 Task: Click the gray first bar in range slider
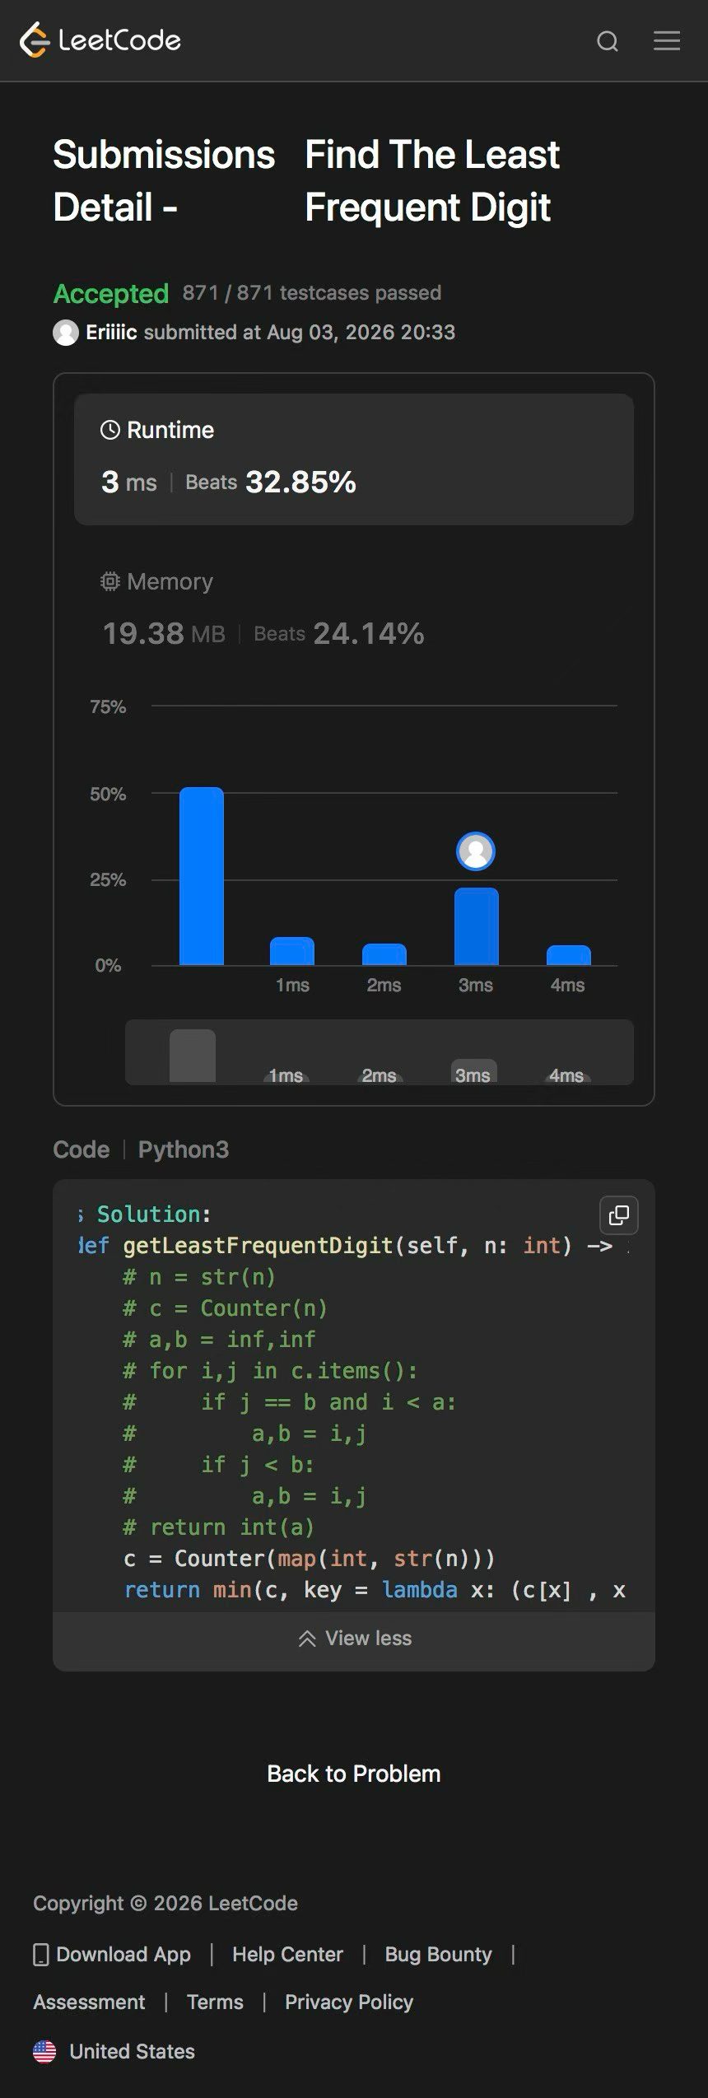tap(193, 1056)
